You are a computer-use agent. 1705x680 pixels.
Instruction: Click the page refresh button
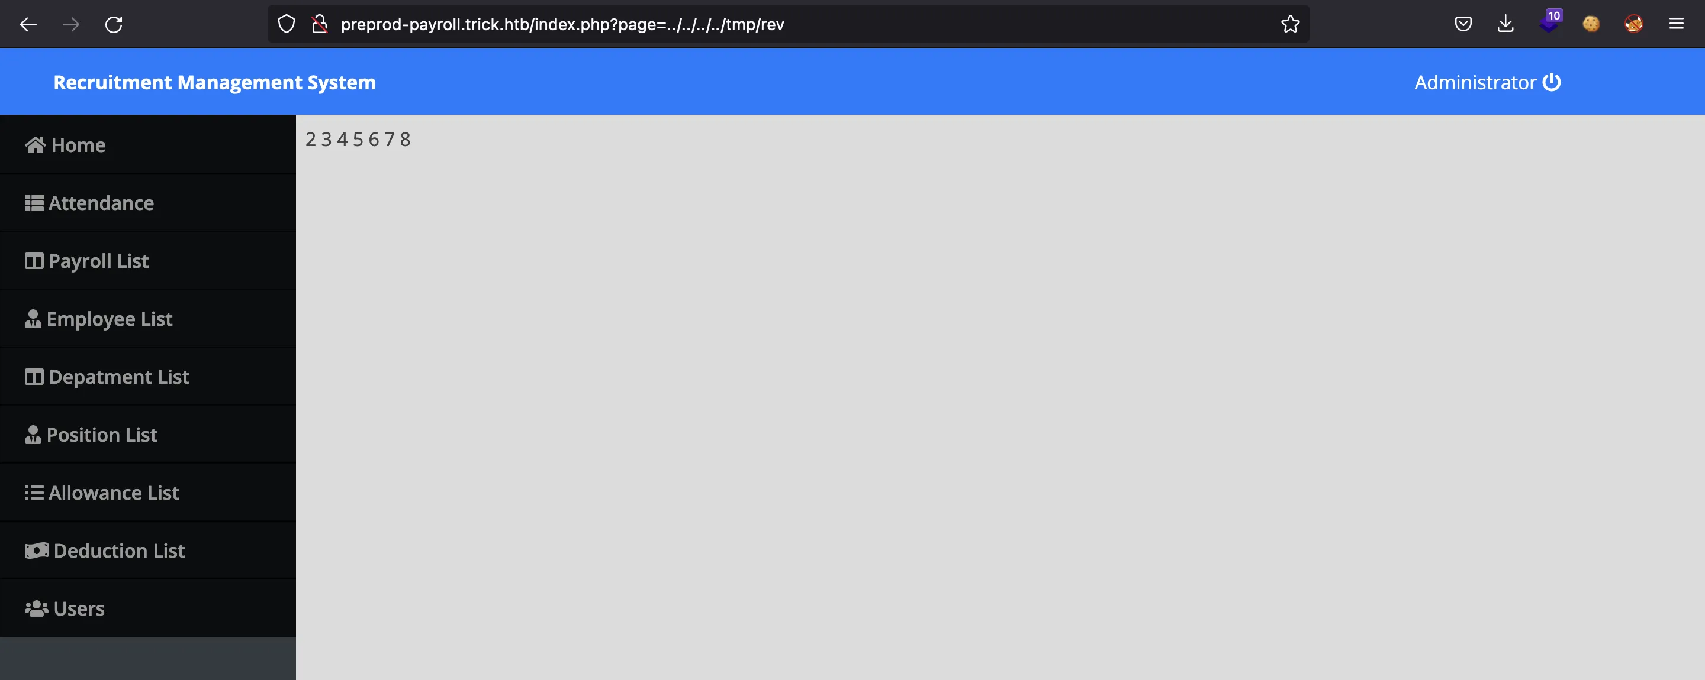pos(114,24)
